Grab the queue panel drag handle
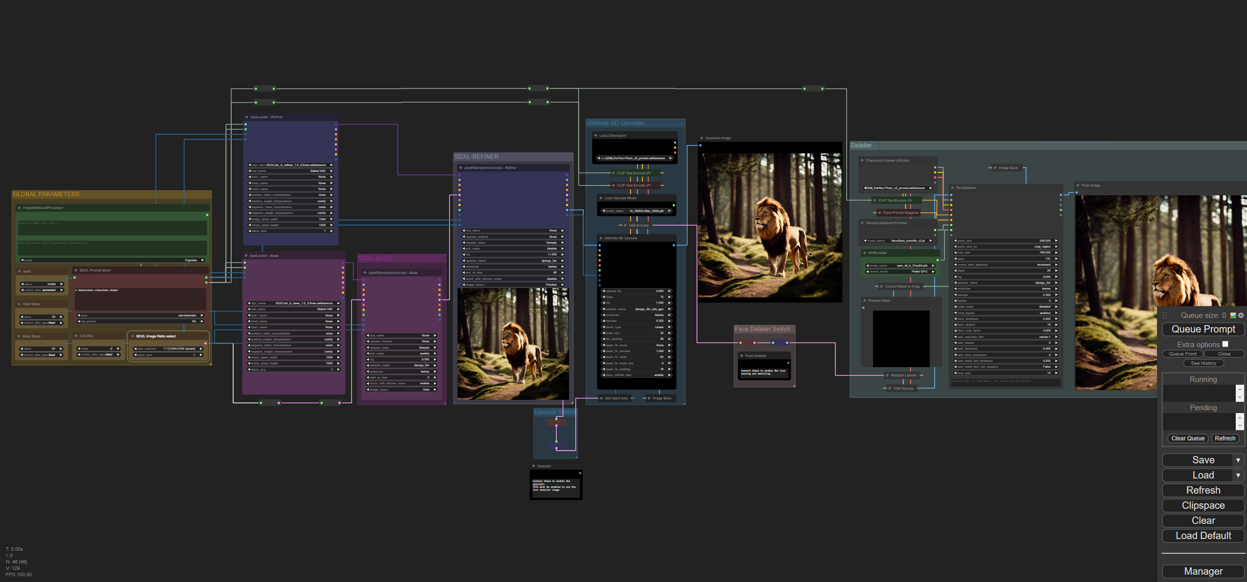Viewport: 1247px width, 582px height. [x=1165, y=315]
